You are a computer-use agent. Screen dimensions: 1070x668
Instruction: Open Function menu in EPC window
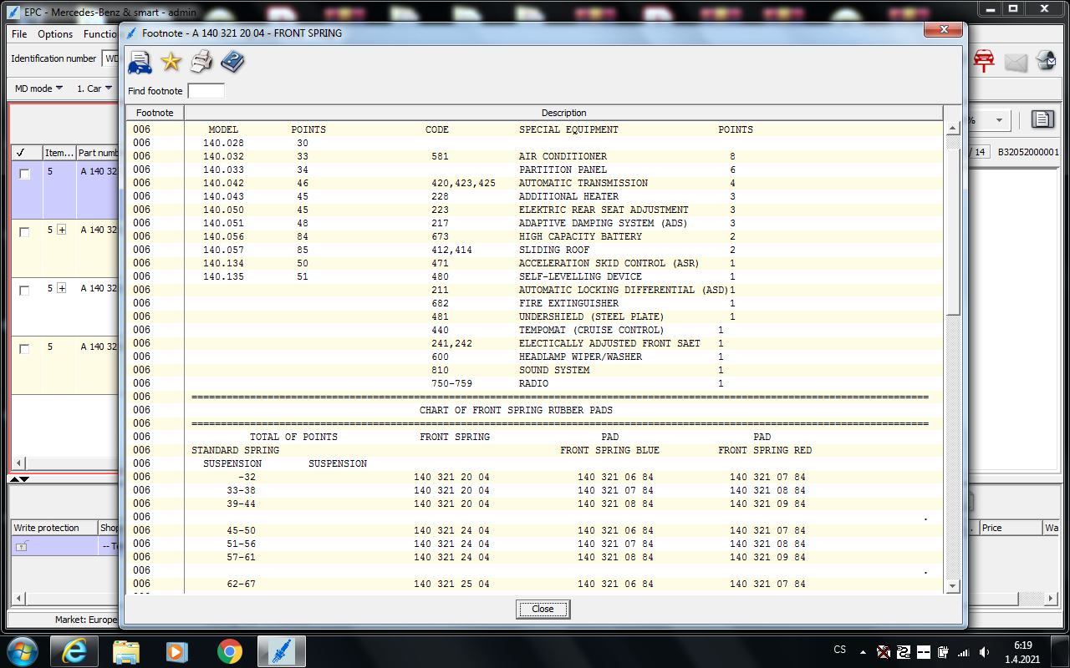coord(100,34)
